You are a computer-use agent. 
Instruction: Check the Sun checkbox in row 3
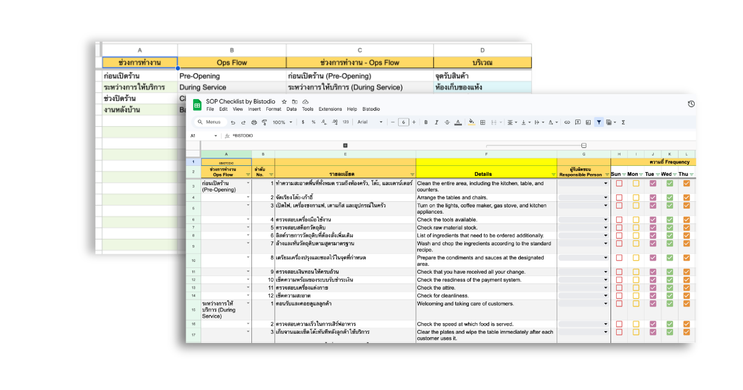point(619,183)
